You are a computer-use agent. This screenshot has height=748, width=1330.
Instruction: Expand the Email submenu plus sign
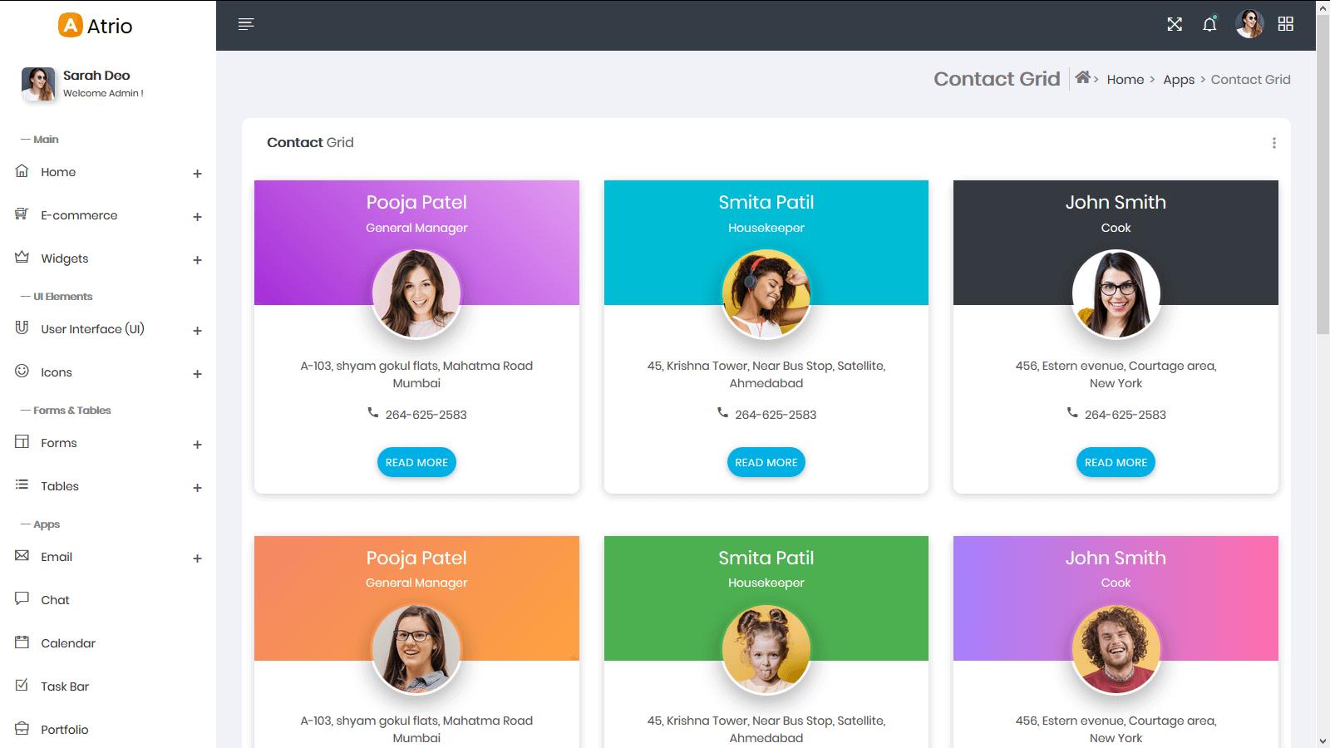coord(197,559)
